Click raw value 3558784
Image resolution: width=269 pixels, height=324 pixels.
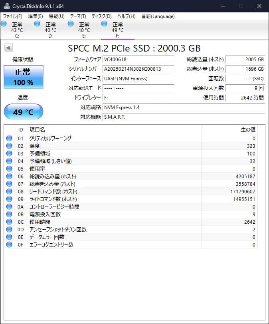click(245, 184)
